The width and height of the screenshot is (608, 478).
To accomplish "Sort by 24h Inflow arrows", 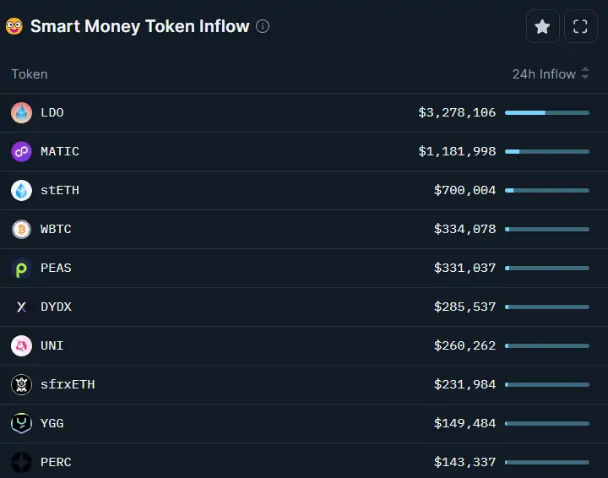I will pyautogui.click(x=585, y=73).
